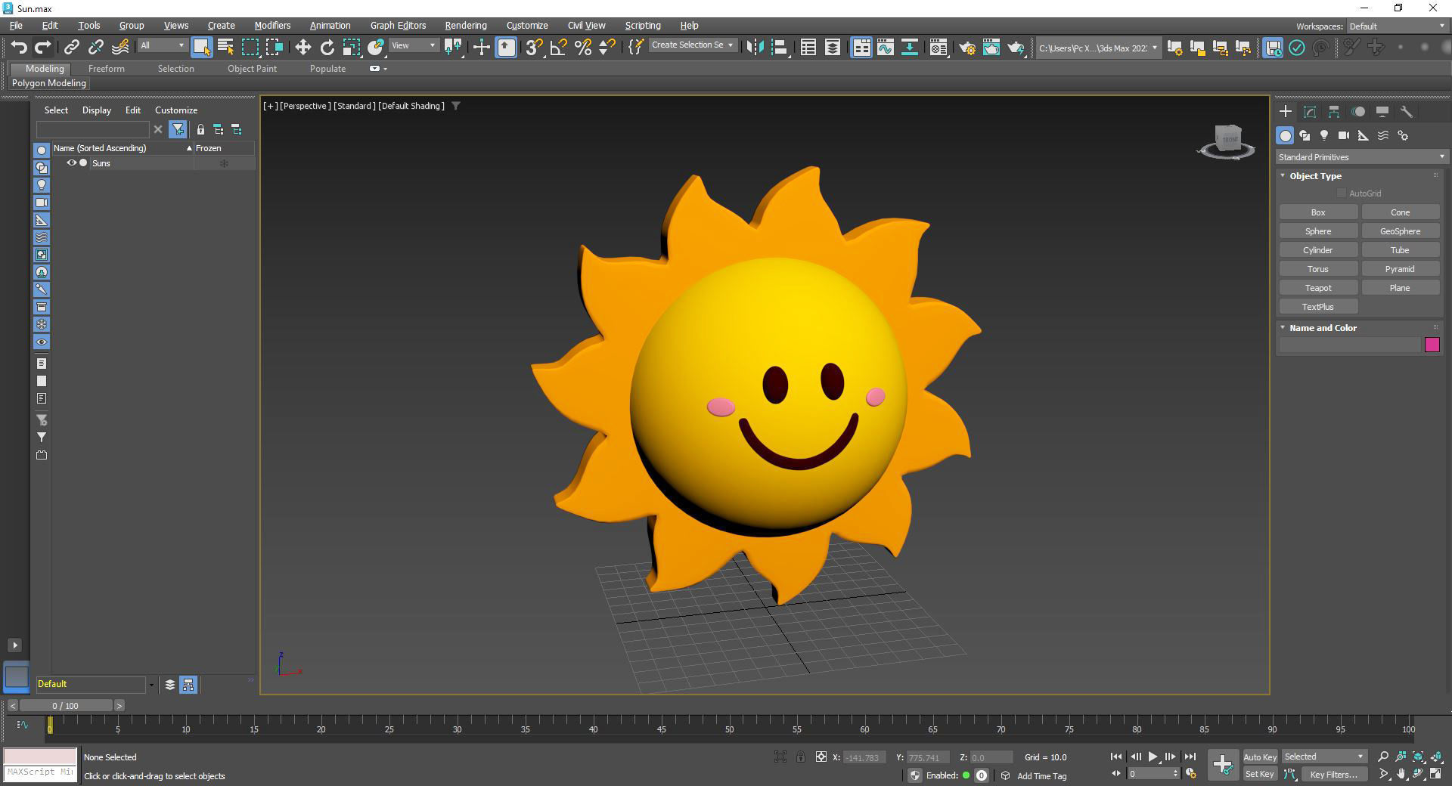This screenshot has width=1452, height=786.
Task: Click the Torus object type button
Action: click(x=1318, y=269)
